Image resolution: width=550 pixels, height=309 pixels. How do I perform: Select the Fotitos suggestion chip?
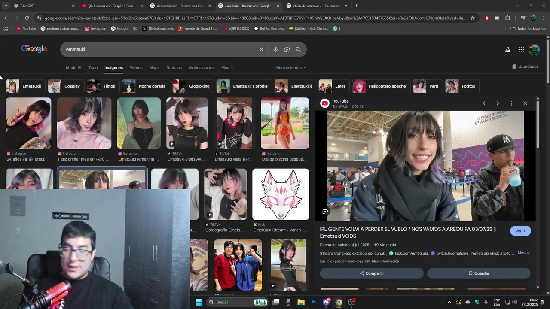[x=462, y=86]
